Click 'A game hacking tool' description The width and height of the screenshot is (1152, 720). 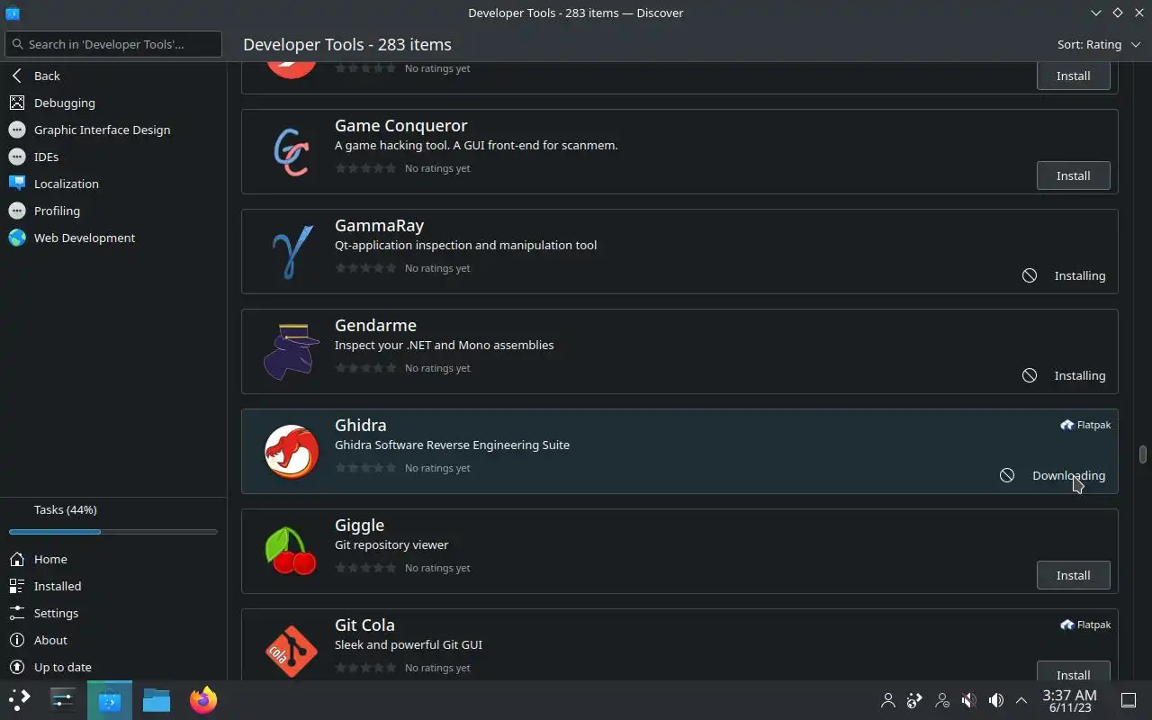click(476, 145)
